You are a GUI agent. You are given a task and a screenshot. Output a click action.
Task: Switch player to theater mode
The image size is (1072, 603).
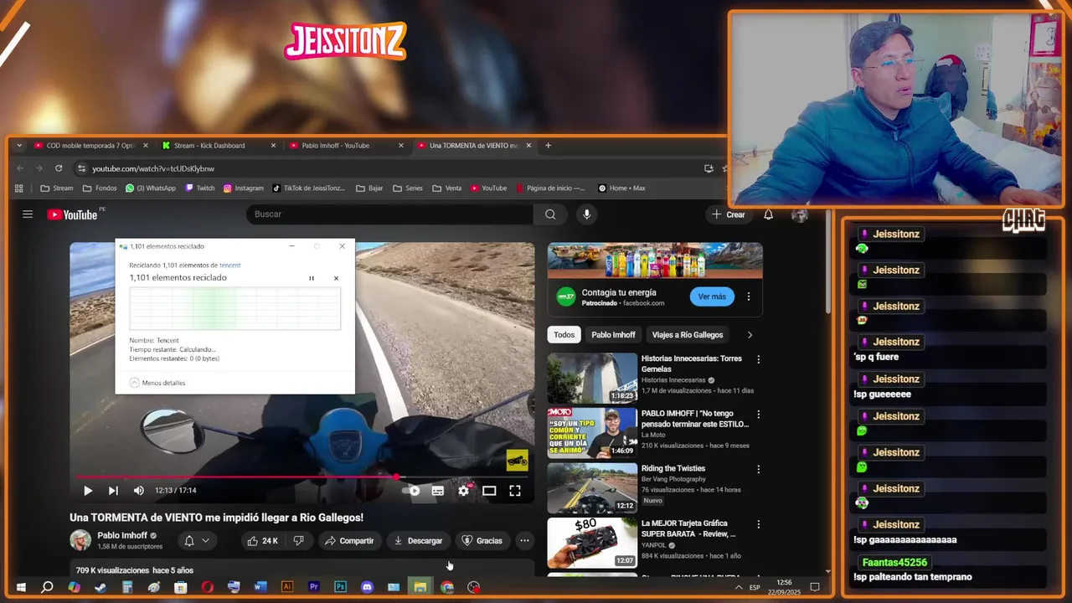coord(489,491)
